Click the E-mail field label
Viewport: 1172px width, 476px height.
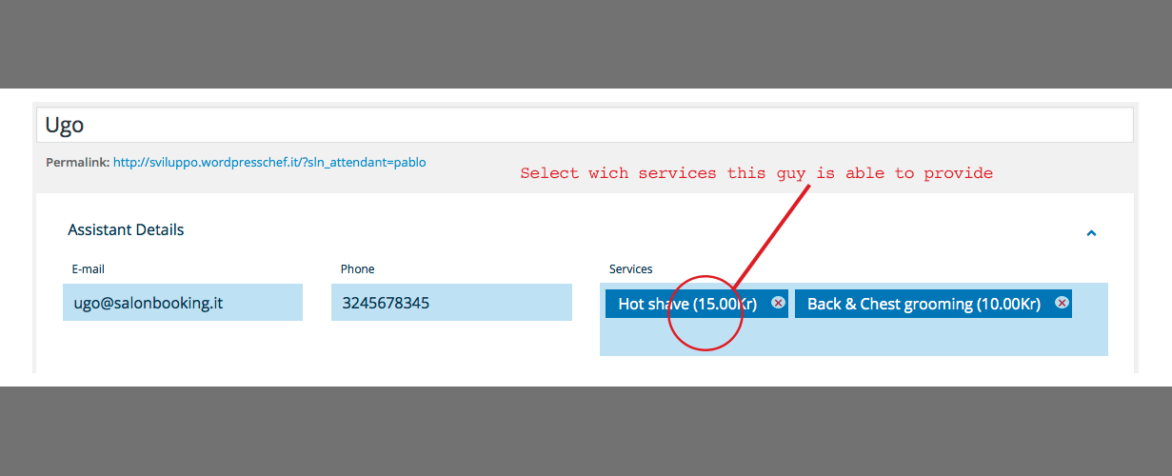(88, 269)
